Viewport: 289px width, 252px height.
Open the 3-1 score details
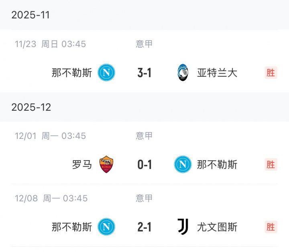[144, 73]
